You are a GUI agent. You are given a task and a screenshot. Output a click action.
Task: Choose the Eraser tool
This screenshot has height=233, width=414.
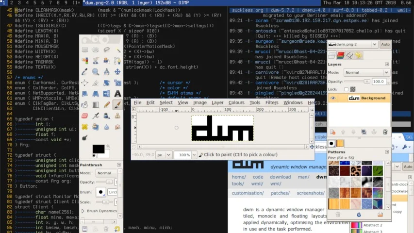(x=85, y=116)
